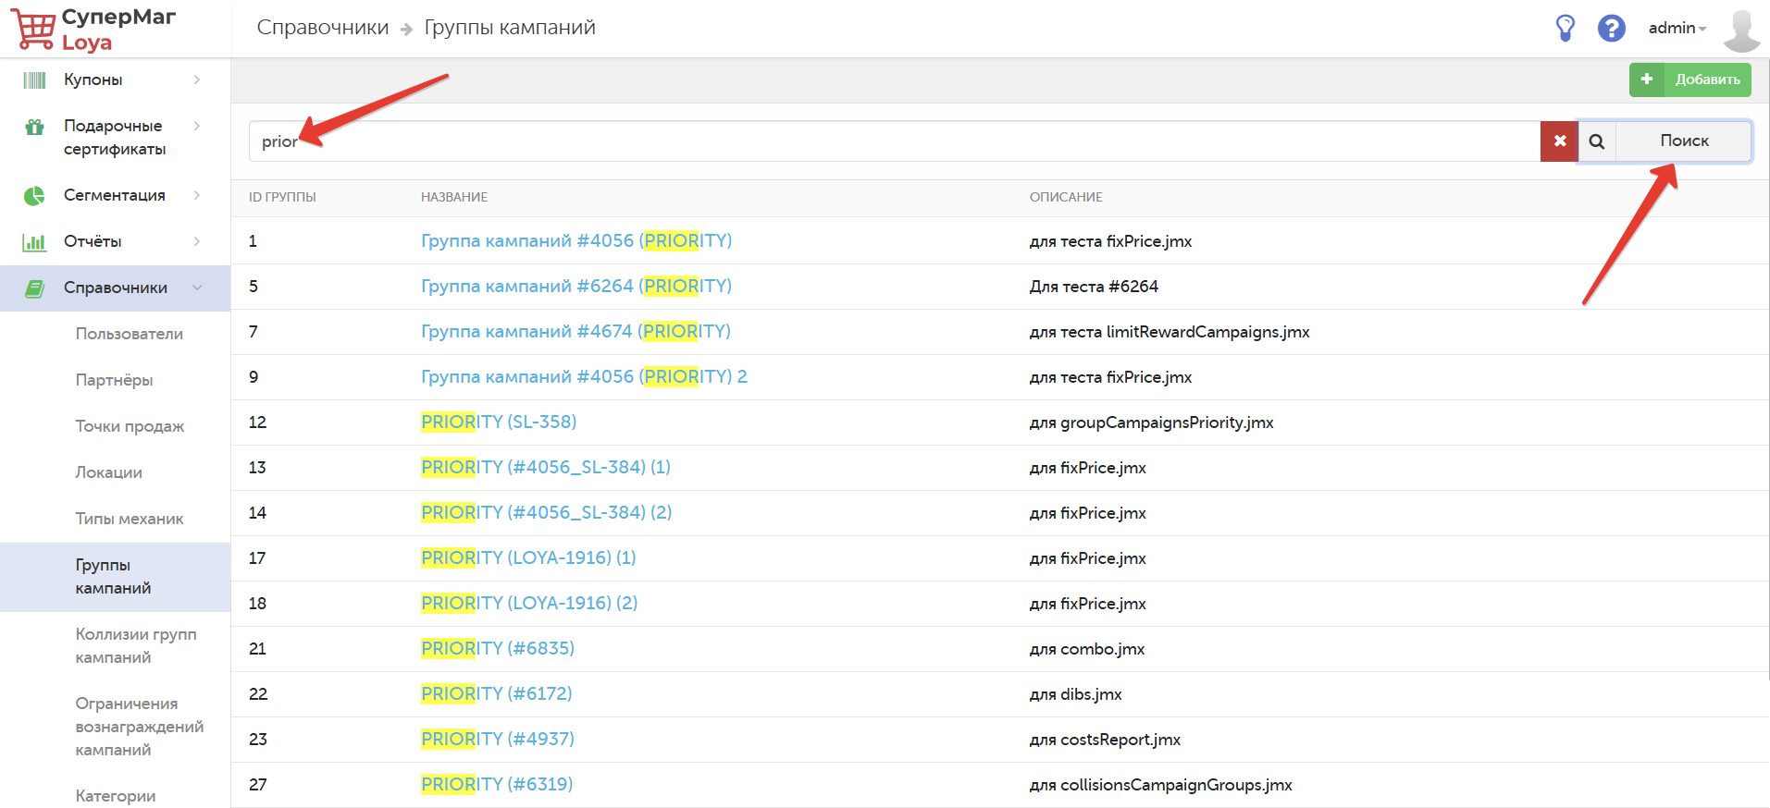Expand the Купоны menu chevron
Viewport: 1770px width, 808px height.
pyautogui.click(x=197, y=80)
